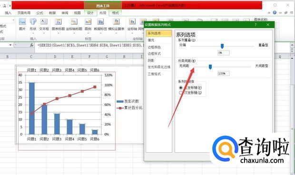Viewport: 295px width, 175px height.
Task: Open the Legend (图例) icon
Action: 88,22
